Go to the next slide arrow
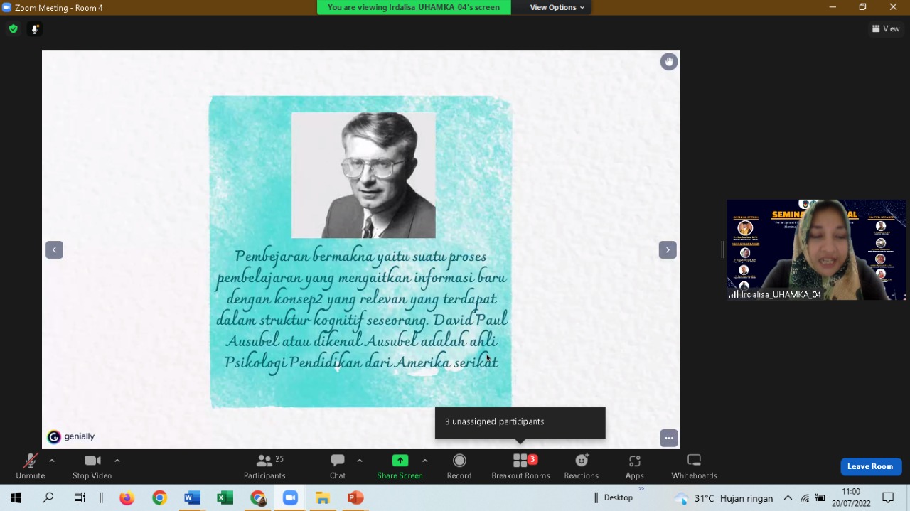Image resolution: width=910 pixels, height=511 pixels. click(667, 250)
